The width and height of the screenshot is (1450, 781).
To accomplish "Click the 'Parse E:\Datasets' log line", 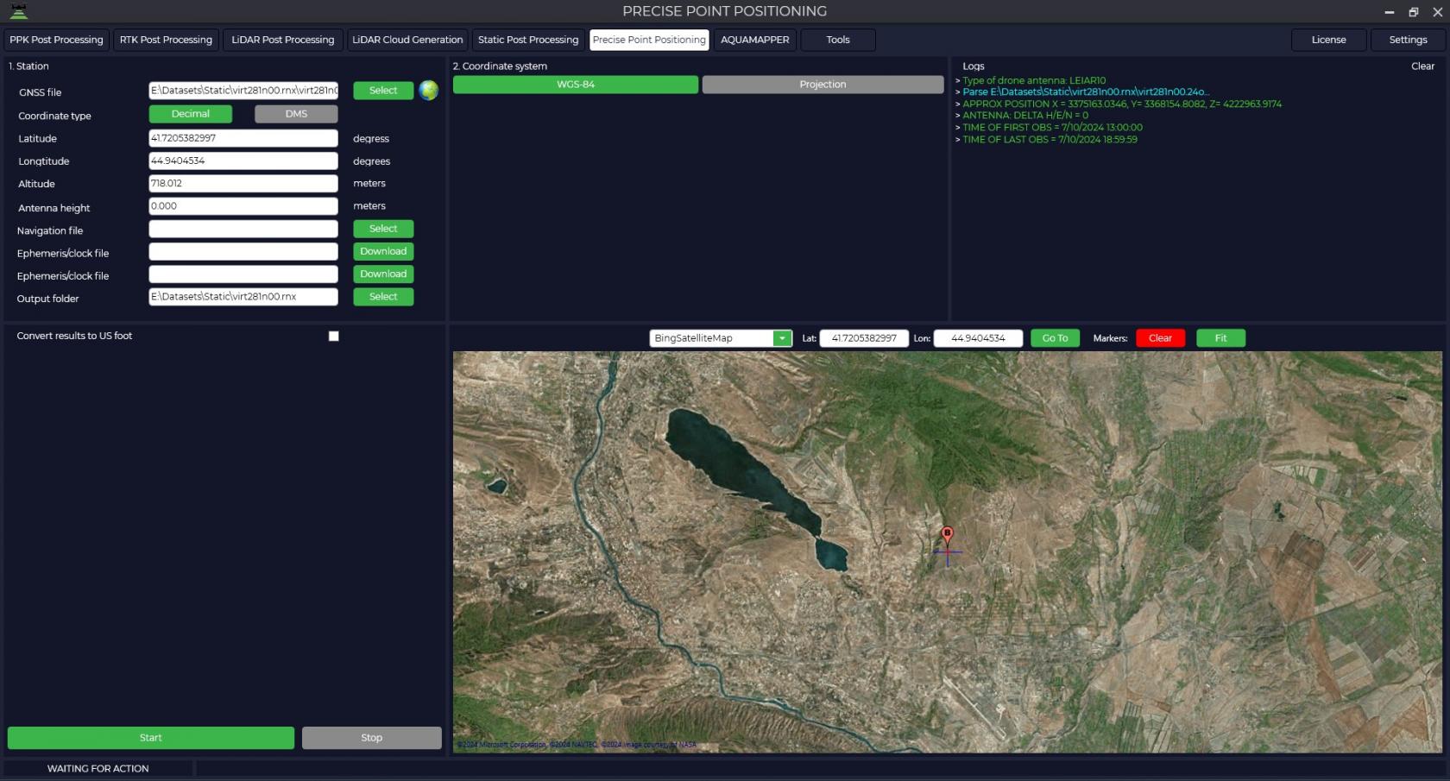I will point(1086,92).
